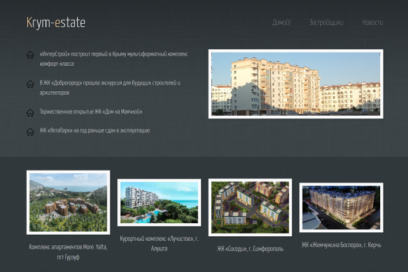Open the ЖК «Жемчужина Боспора» night thumbnail
This screenshot has height=272, width=408.
pos(341,208)
